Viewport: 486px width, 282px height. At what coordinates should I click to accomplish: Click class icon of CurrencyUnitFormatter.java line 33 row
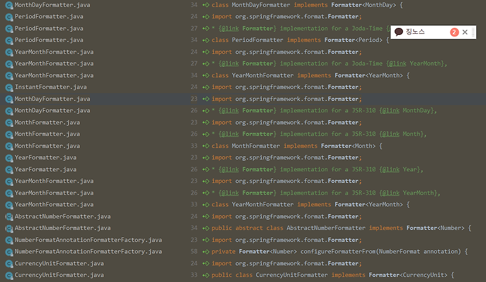9,276
